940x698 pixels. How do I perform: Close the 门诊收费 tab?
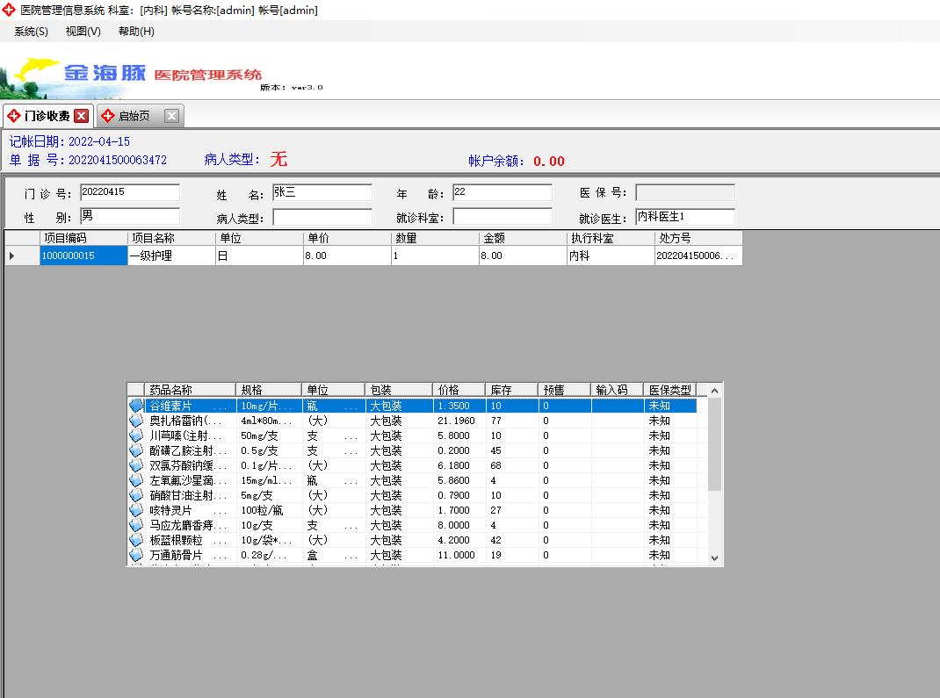tap(81, 116)
